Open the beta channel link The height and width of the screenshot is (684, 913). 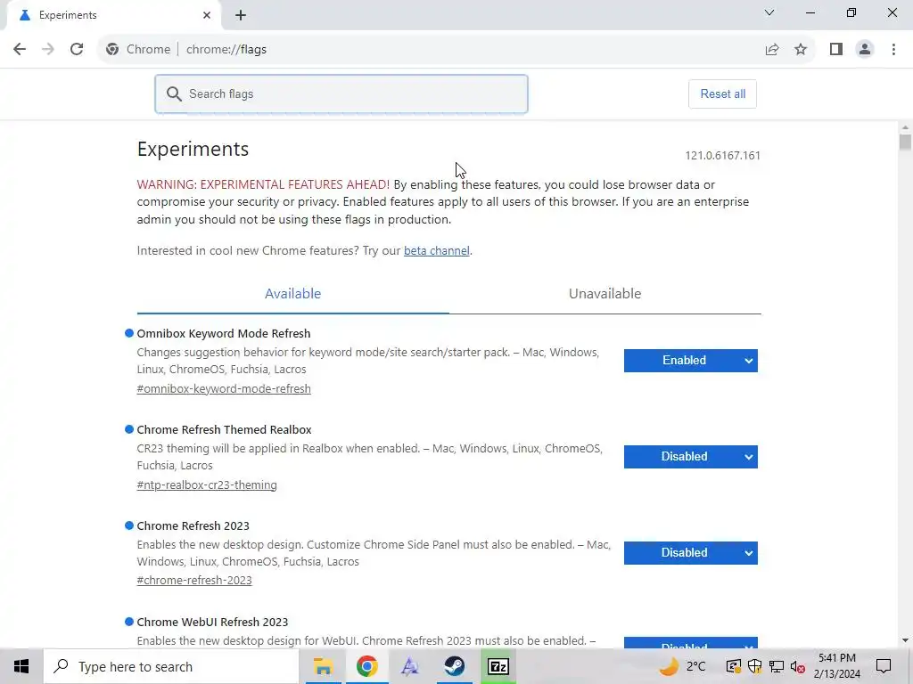[437, 250]
